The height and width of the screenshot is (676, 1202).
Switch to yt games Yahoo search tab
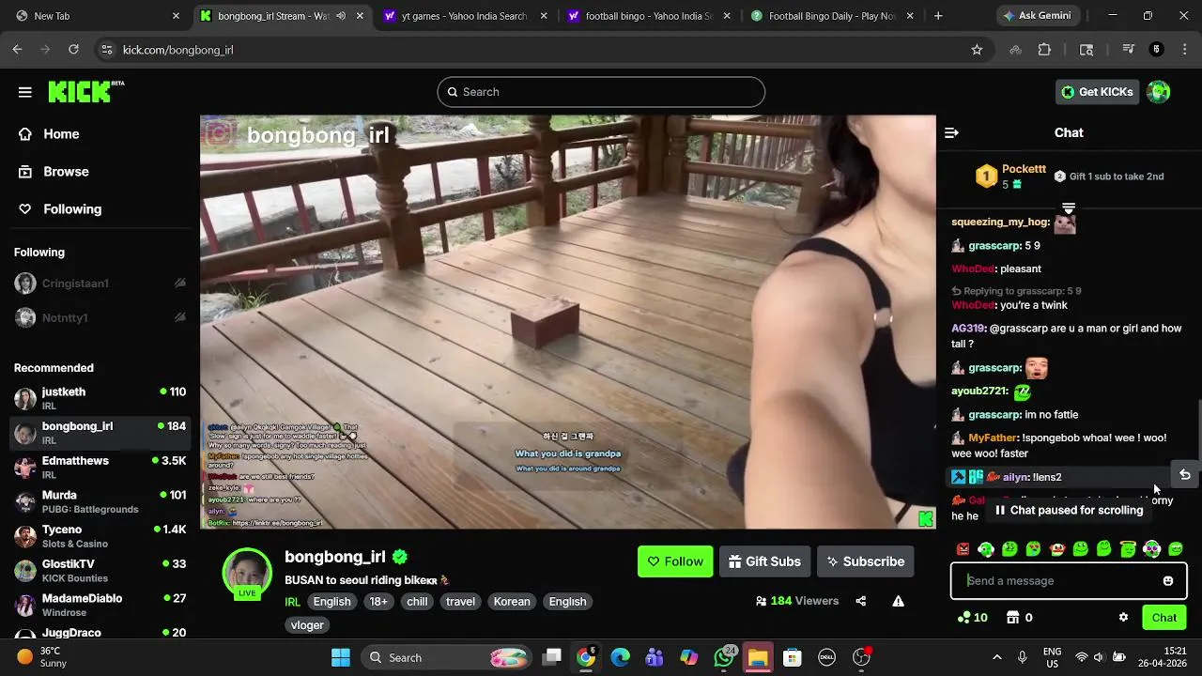[465, 16]
